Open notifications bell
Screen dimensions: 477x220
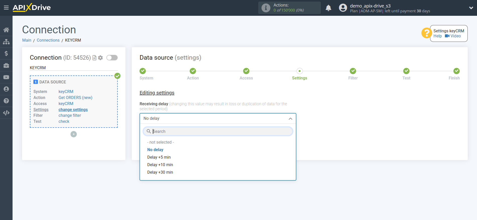tap(328, 8)
